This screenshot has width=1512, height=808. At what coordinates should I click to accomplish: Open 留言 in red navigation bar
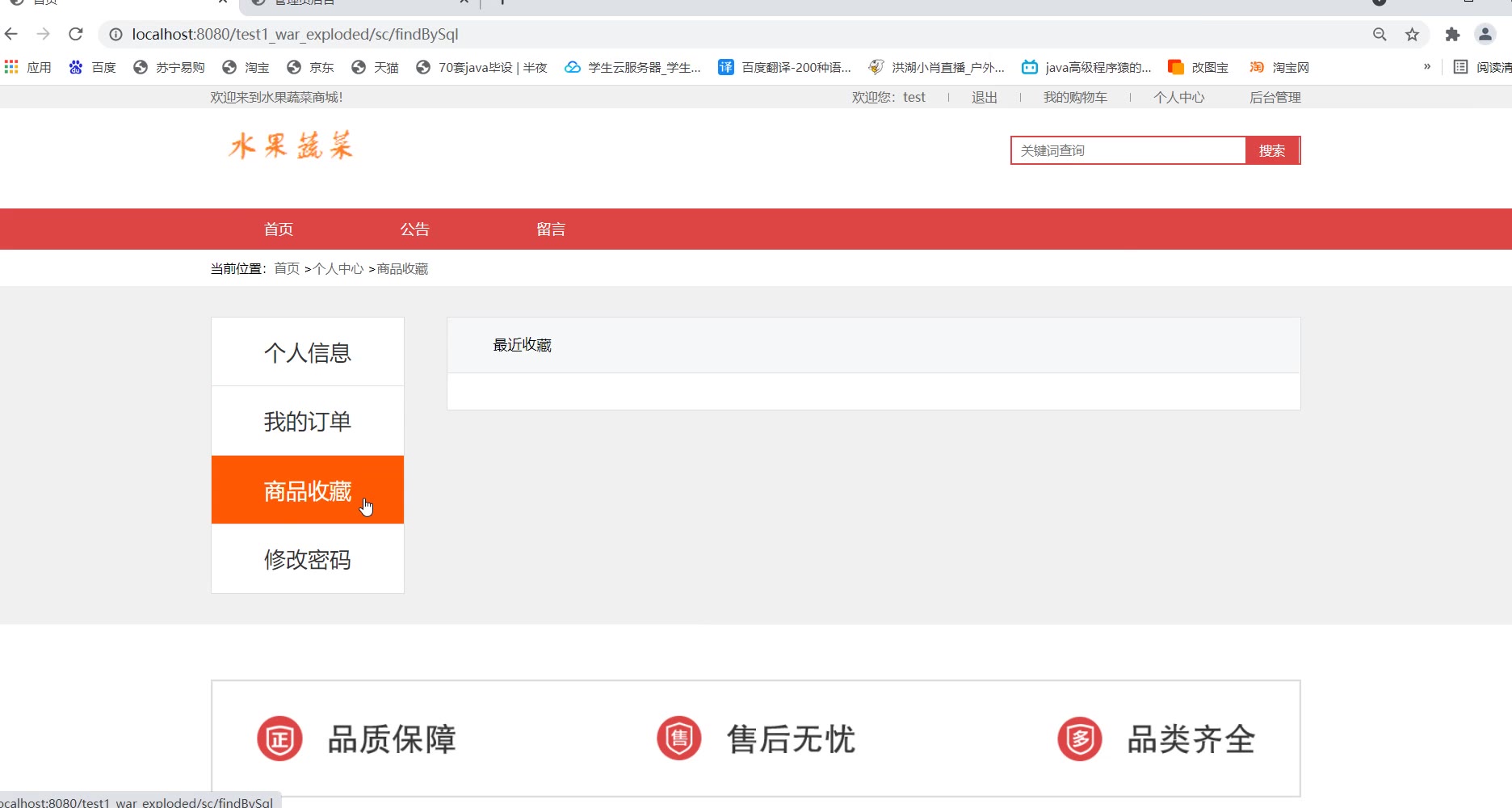coord(551,229)
